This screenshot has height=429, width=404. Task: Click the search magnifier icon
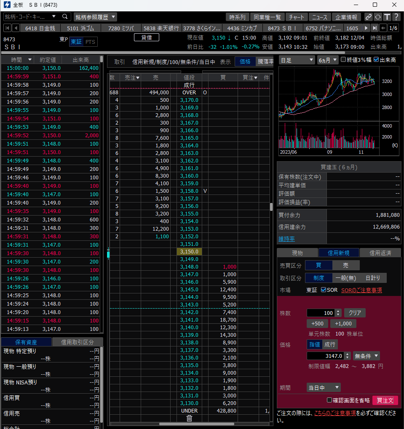(65, 17)
